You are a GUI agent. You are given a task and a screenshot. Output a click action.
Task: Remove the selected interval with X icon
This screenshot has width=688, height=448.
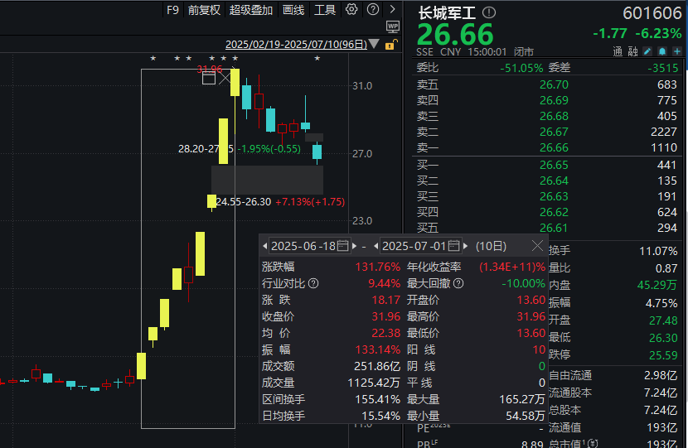pos(225,78)
